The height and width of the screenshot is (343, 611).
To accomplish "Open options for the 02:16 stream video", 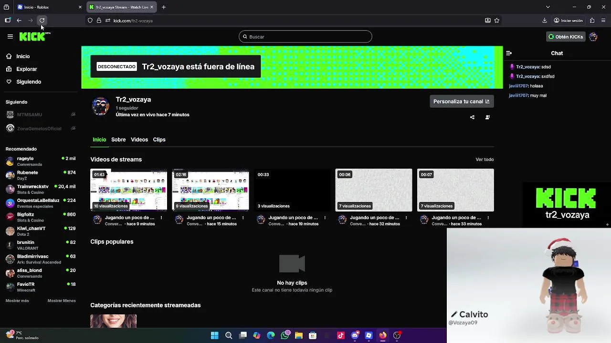I will click(243, 218).
